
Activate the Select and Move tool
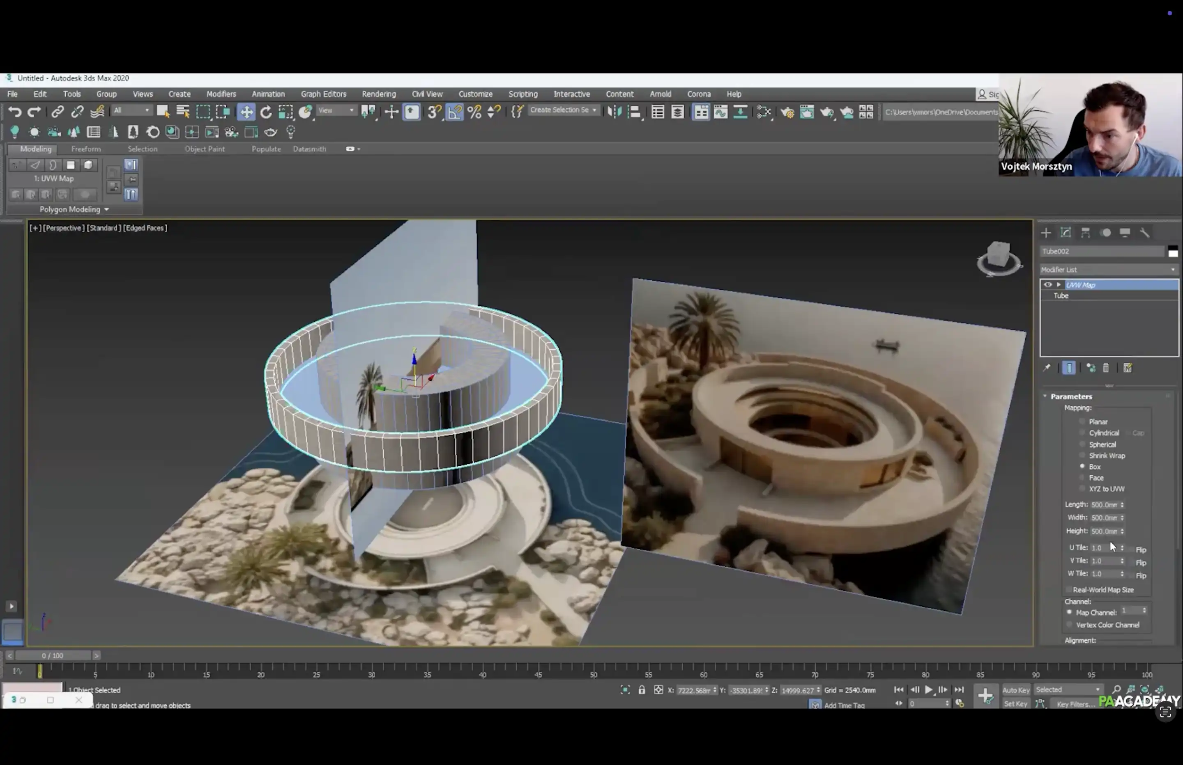click(x=246, y=112)
